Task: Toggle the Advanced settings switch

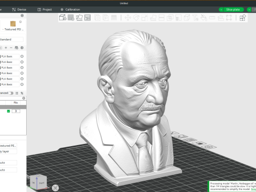Action: 11,93
